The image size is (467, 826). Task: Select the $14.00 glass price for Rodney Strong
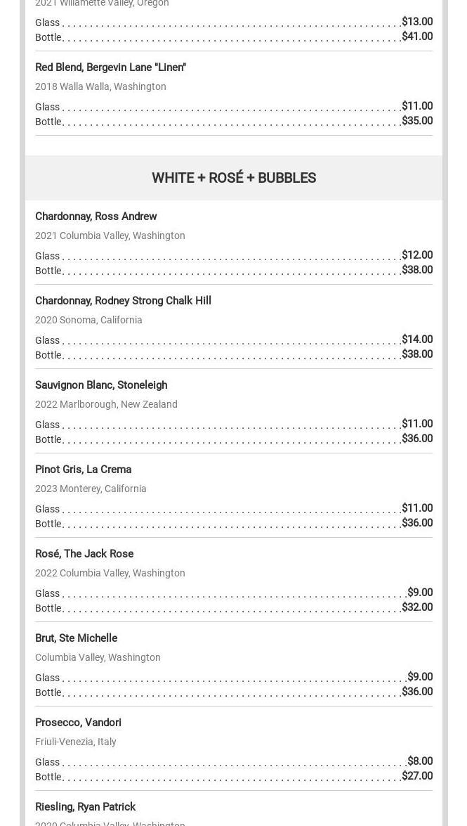pyautogui.click(x=416, y=340)
